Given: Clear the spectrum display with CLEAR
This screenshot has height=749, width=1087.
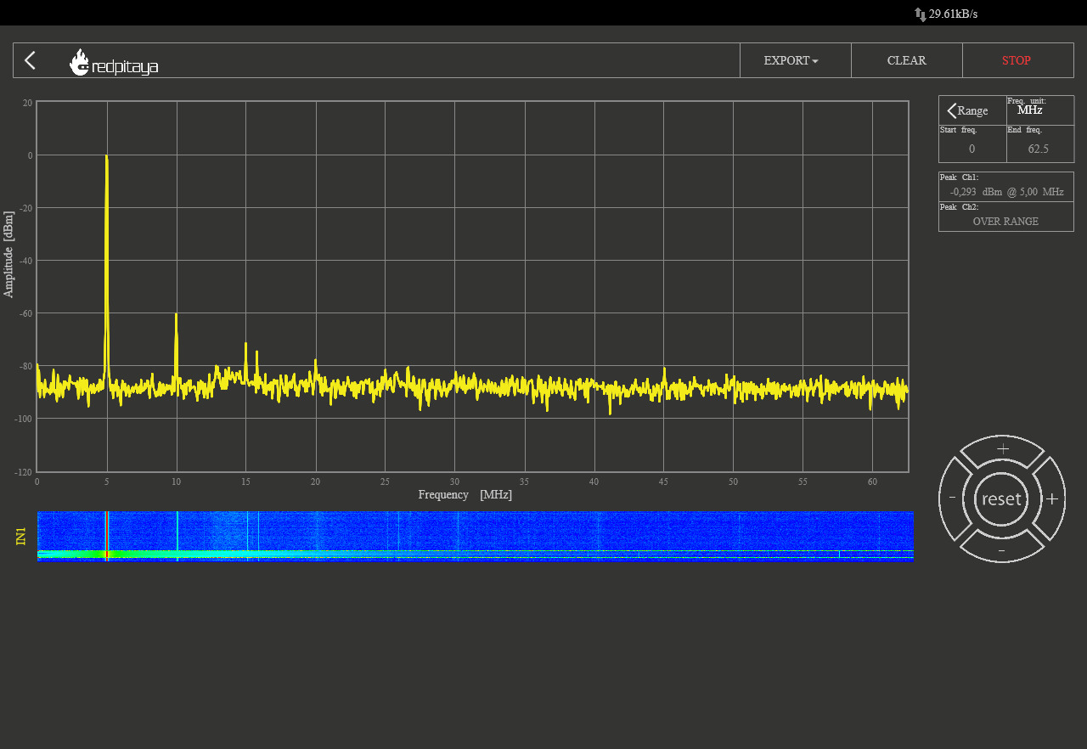Looking at the screenshot, I should (x=906, y=60).
